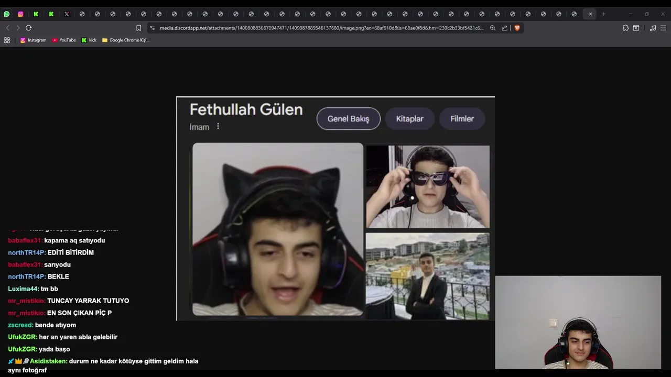Click the zoom magnifier icon in address bar
Viewport: 671px width, 377px height.
[493, 28]
